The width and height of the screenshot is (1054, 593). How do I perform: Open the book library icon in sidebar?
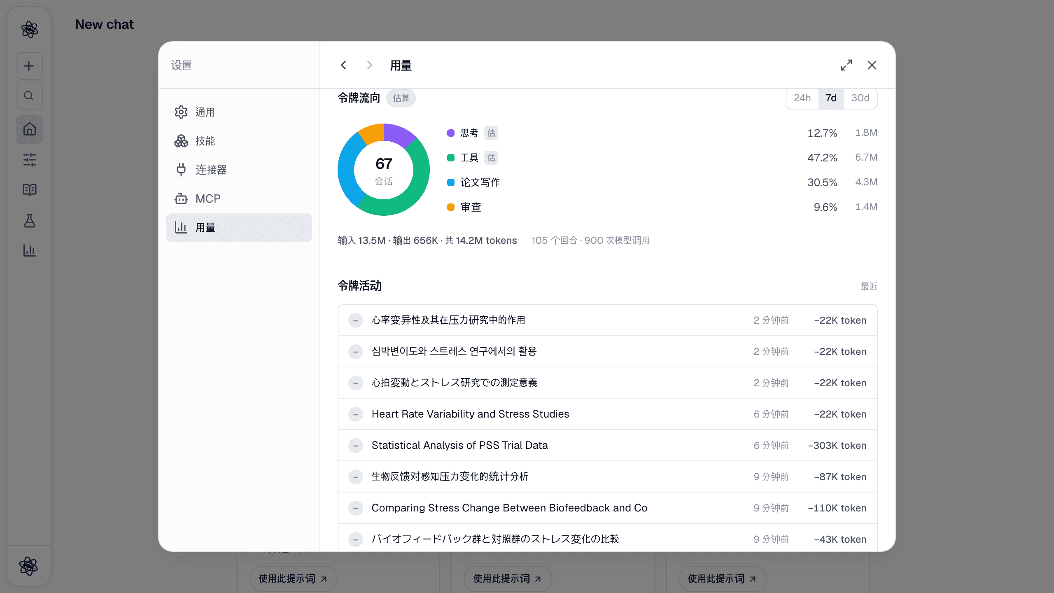tap(29, 190)
